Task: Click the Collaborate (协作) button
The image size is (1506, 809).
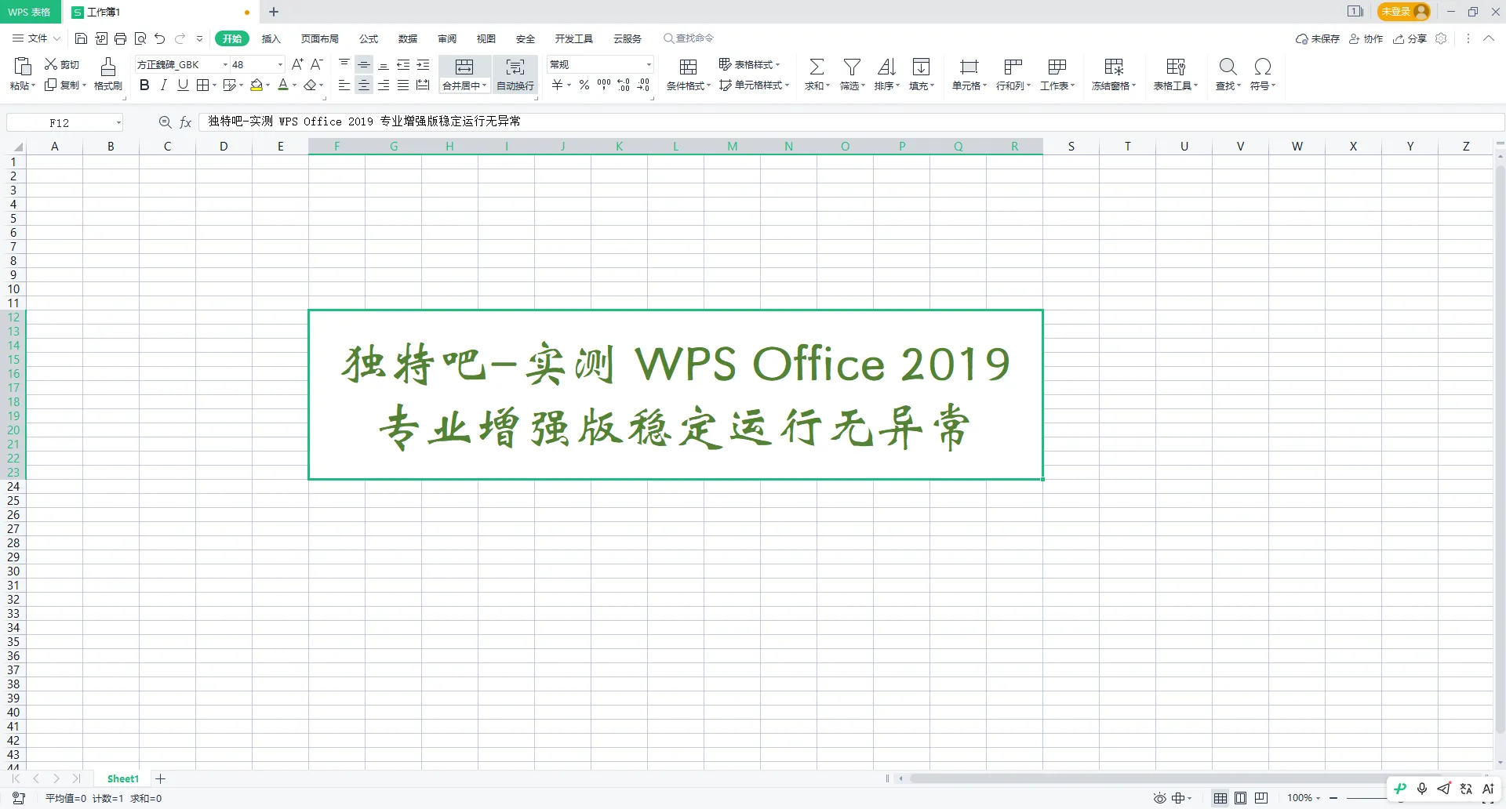Action: click(1366, 38)
